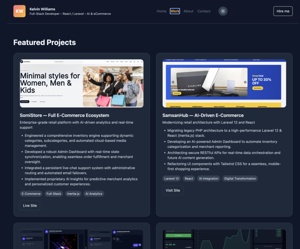Open the Home nav link
Image resolution: width=300 pixels, height=249 pixels.
tap(161, 11)
